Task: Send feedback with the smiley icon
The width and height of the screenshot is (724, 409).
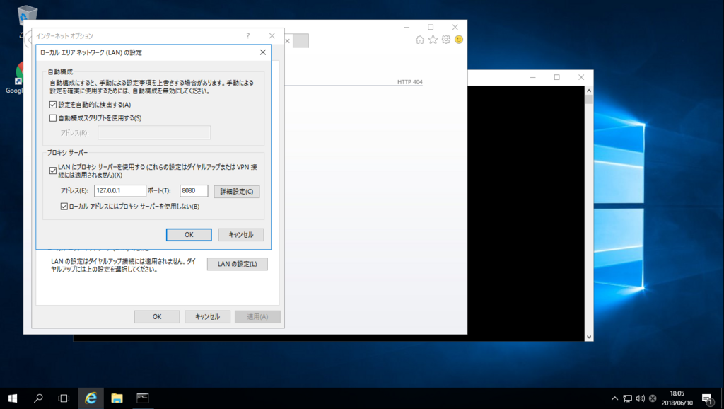Action: pos(459,40)
